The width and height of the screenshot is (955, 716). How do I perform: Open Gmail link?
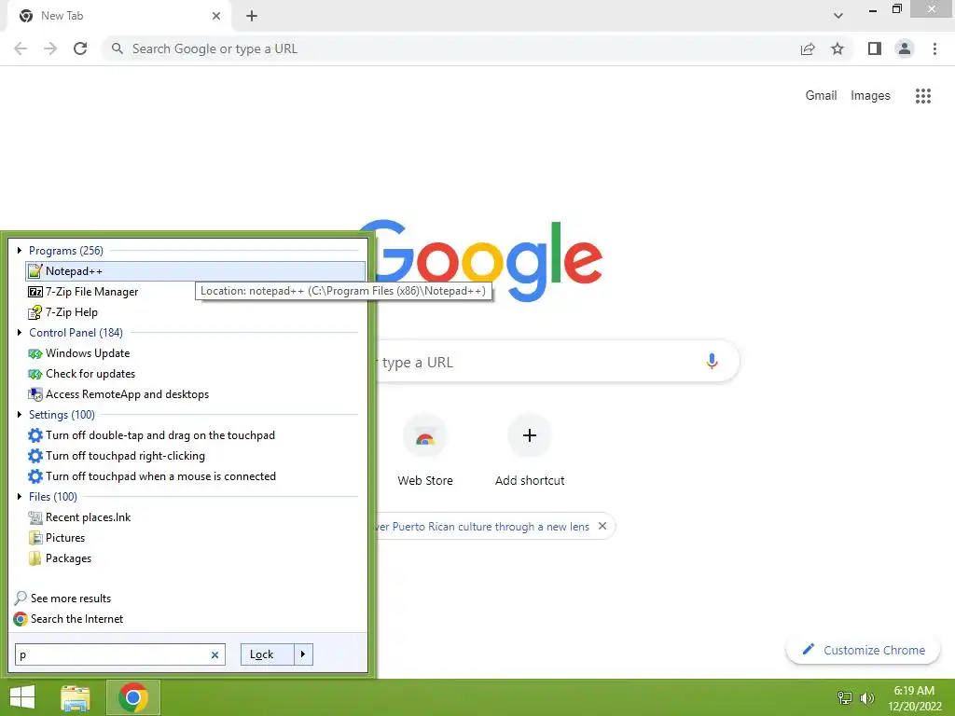click(x=821, y=96)
